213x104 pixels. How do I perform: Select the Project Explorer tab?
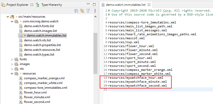coord(17,5)
